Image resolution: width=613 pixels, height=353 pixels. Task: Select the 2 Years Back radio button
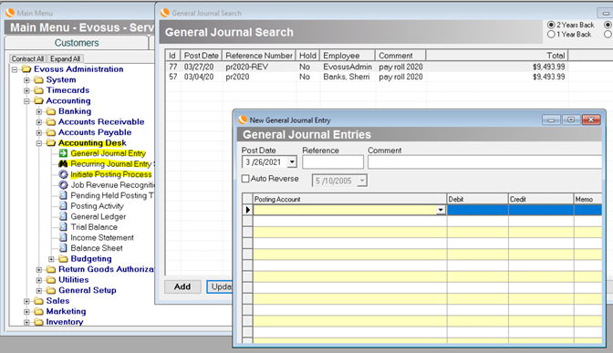(x=551, y=25)
